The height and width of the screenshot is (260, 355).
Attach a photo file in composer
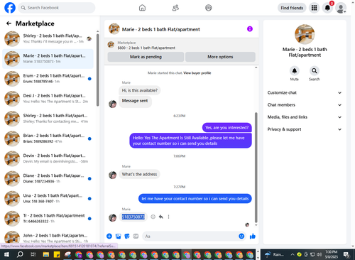[118, 236]
